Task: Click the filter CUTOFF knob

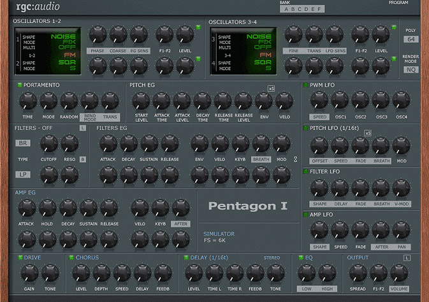Action: pos(49,143)
